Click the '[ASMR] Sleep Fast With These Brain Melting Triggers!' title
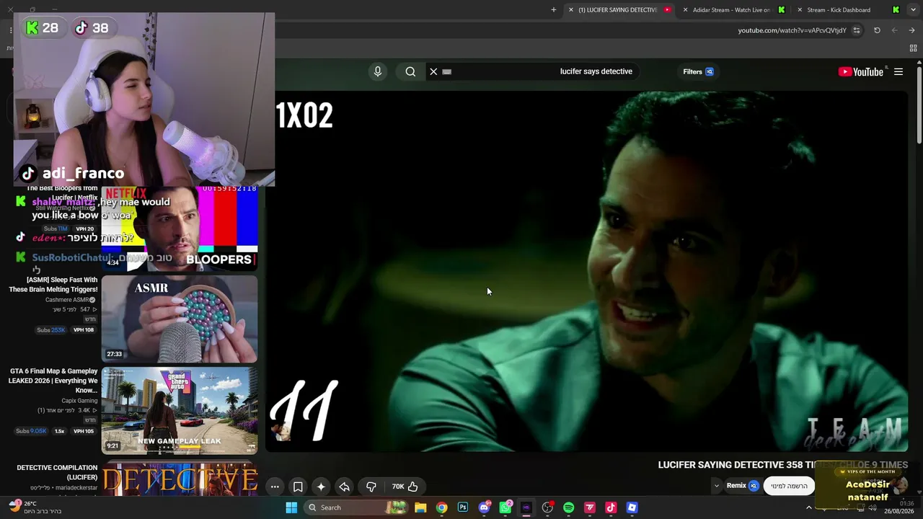 pyautogui.click(x=53, y=285)
